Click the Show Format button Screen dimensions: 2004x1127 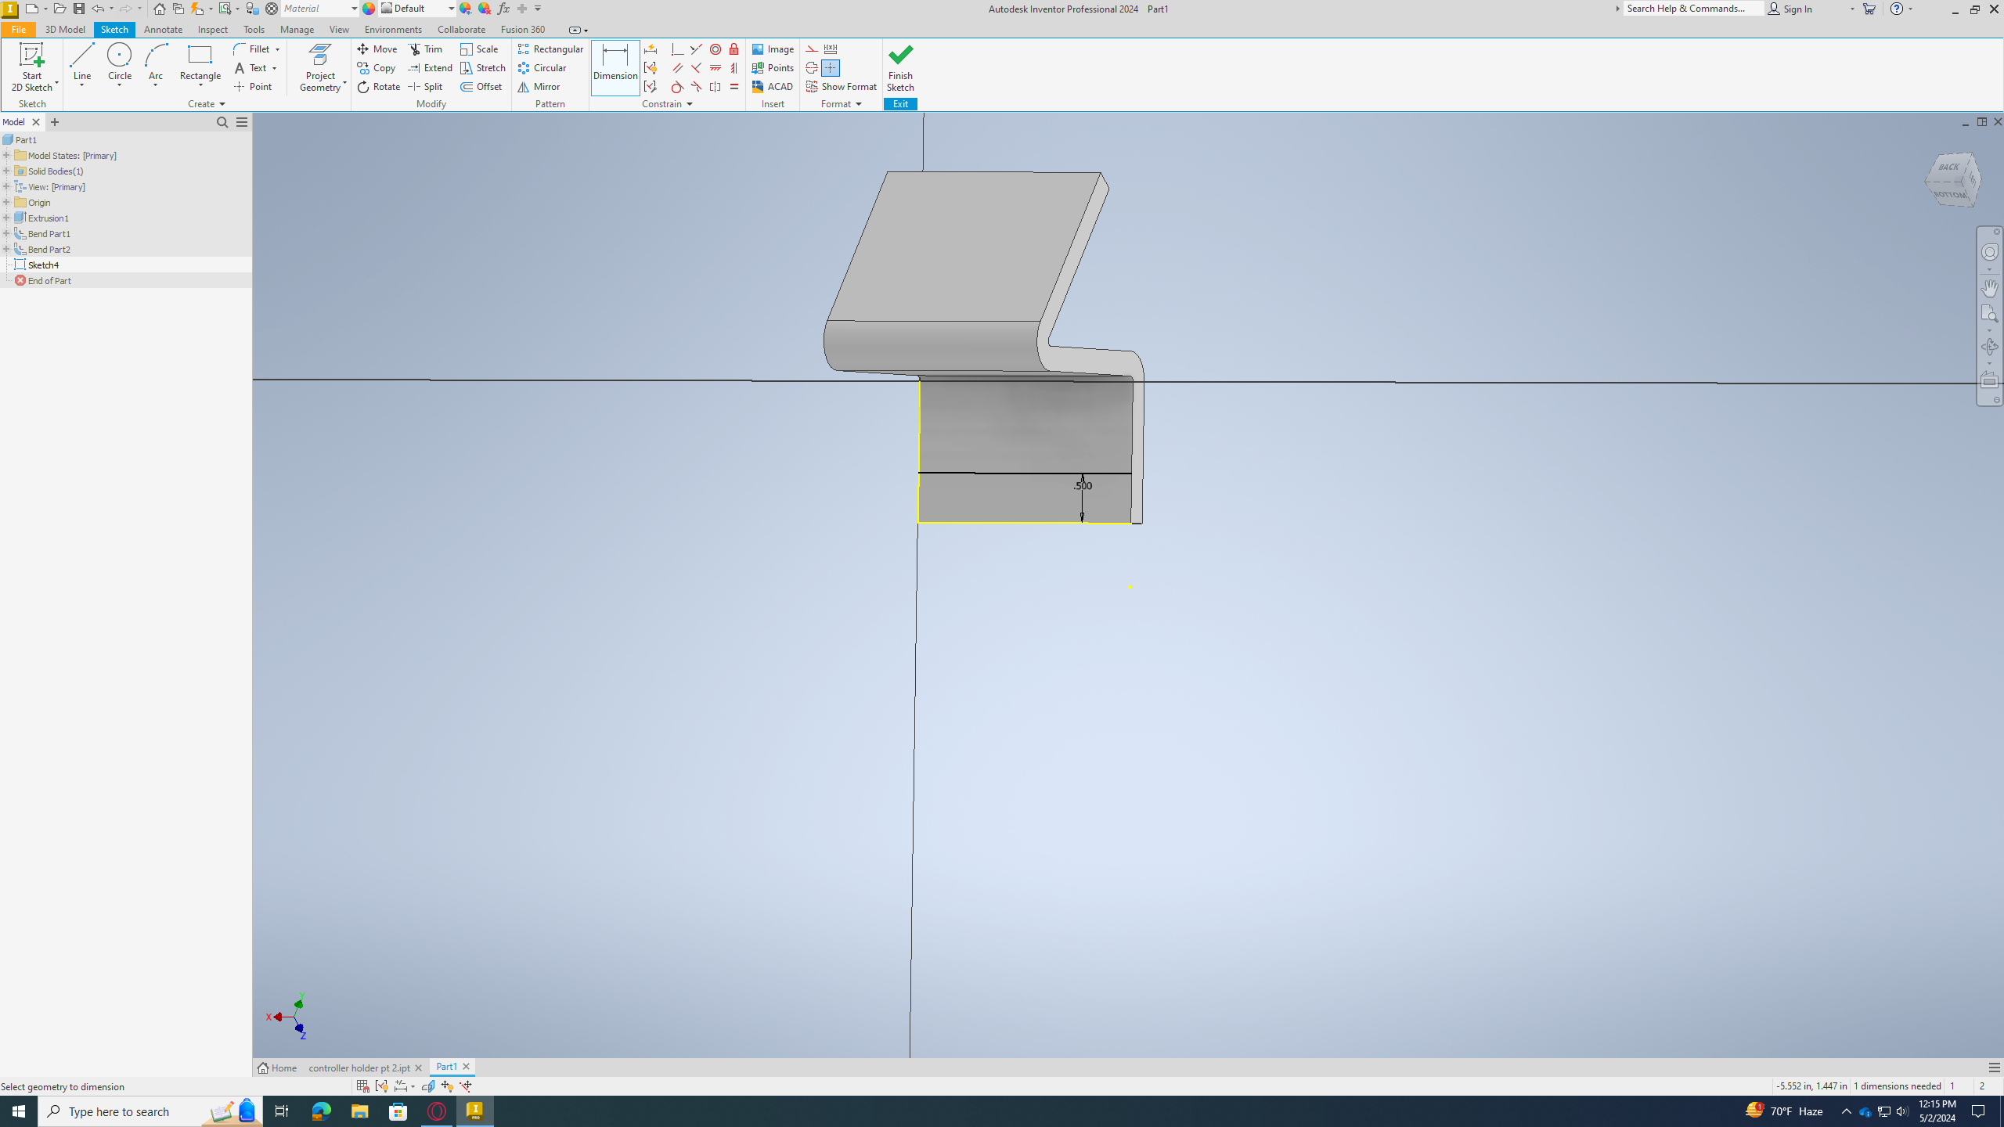(842, 86)
